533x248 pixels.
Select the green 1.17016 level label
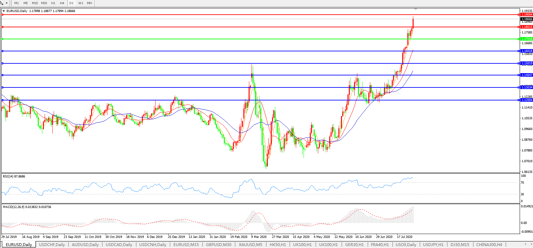click(526, 39)
